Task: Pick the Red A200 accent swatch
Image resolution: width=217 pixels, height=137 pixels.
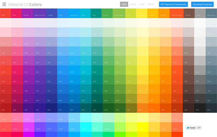Action: pos(6,127)
